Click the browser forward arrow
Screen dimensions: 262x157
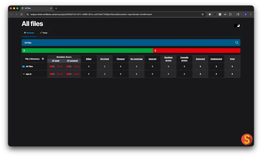16,14
